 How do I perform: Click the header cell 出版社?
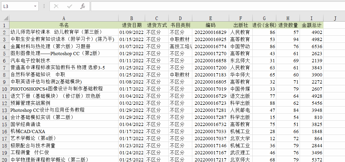pyautogui.click(x=241, y=25)
